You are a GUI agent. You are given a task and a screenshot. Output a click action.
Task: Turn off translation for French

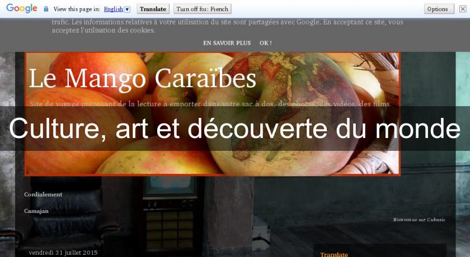click(x=202, y=9)
